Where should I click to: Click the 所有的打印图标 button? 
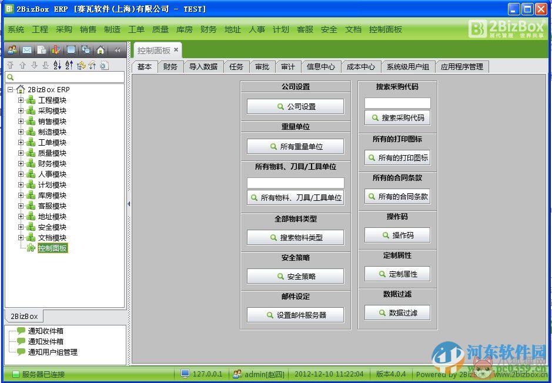click(x=397, y=158)
